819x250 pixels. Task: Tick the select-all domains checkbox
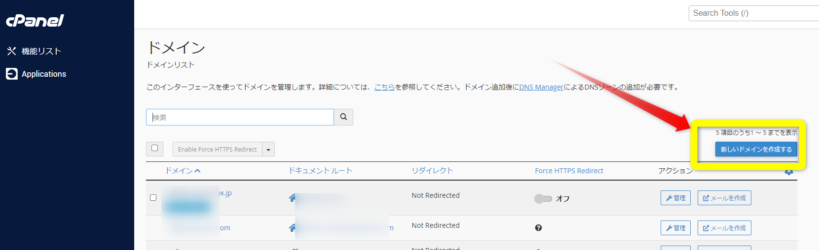[x=154, y=148]
